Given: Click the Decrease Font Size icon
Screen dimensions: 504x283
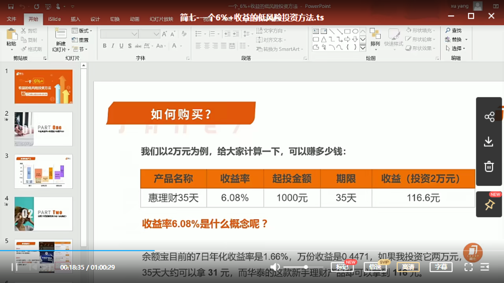Looking at the screenshot, I should [173, 34].
